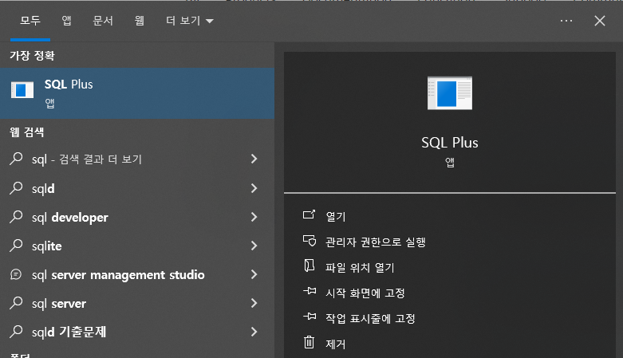Expand chevron for sql developer
The image size is (623, 358).
coord(254,217)
